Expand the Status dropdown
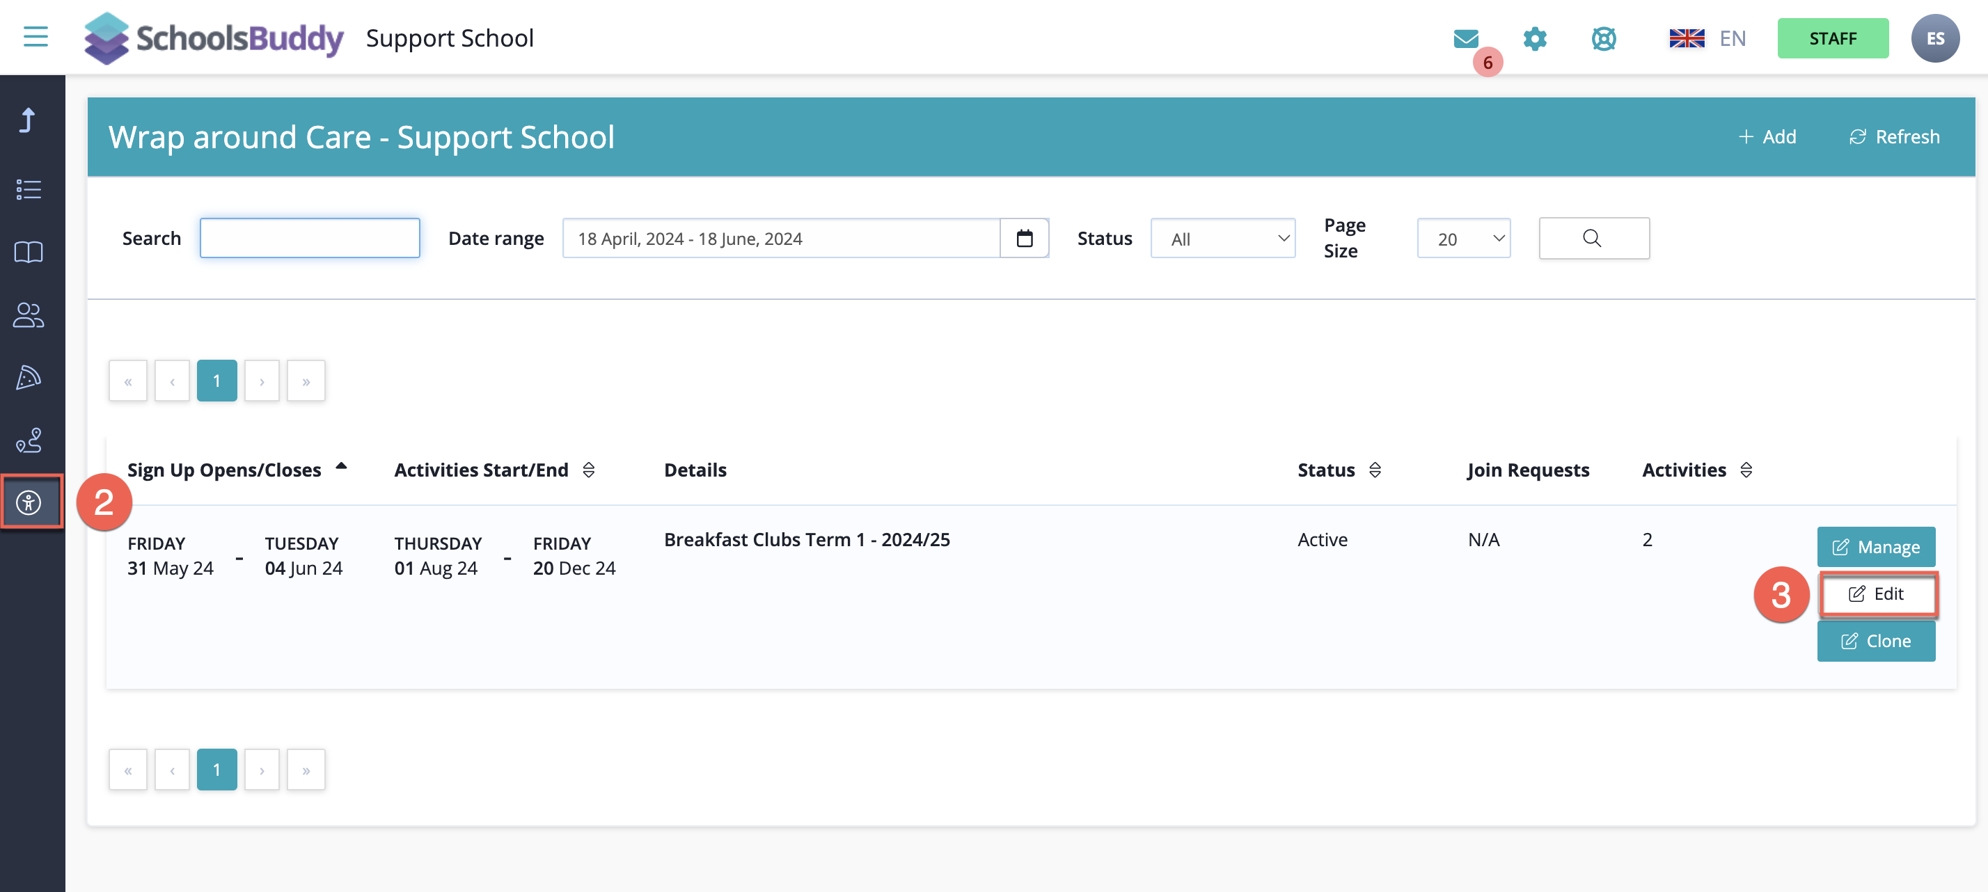 [x=1222, y=239]
